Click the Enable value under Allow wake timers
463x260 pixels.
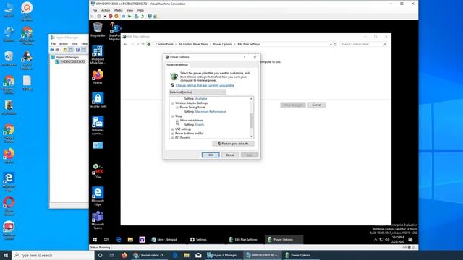200,125
